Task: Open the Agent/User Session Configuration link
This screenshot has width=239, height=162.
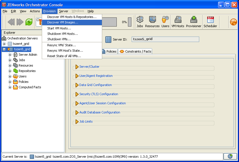Action: tap(102, 103)
